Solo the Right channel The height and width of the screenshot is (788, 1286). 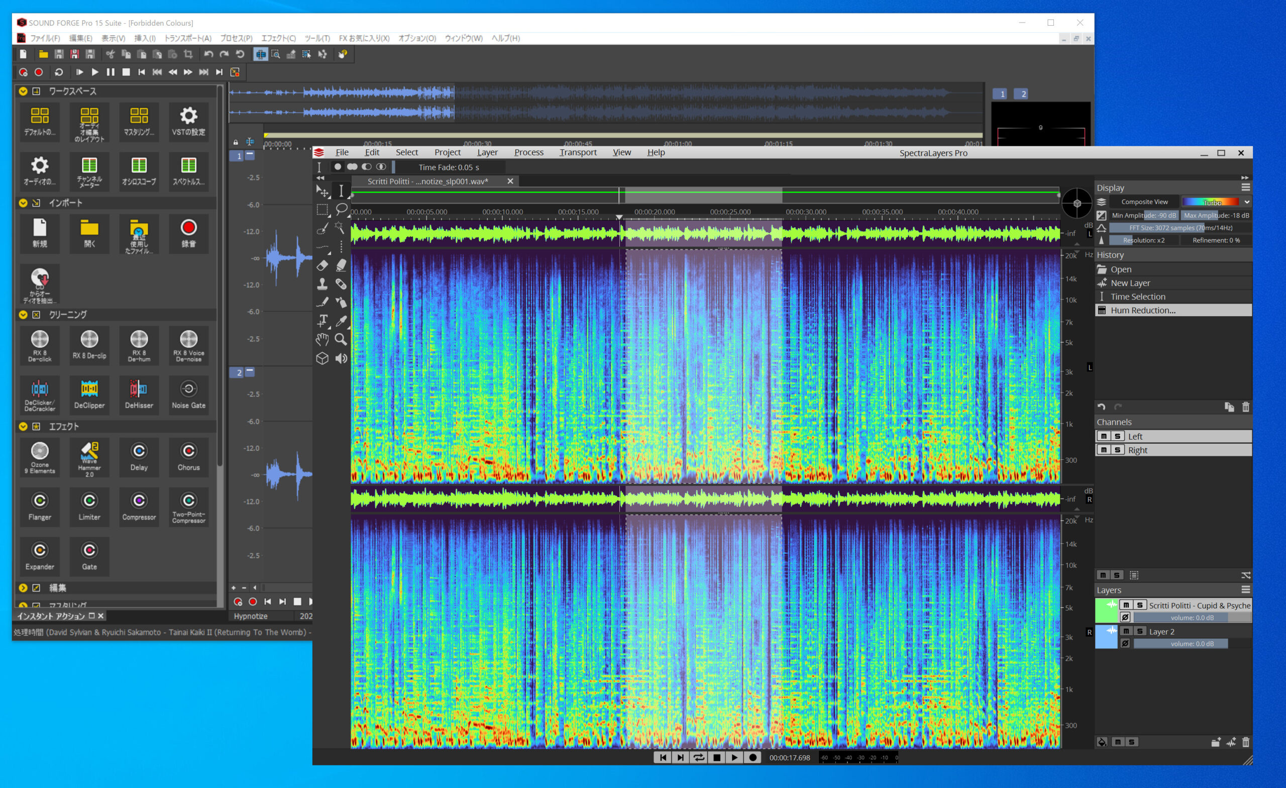(x=1117, y=450)
